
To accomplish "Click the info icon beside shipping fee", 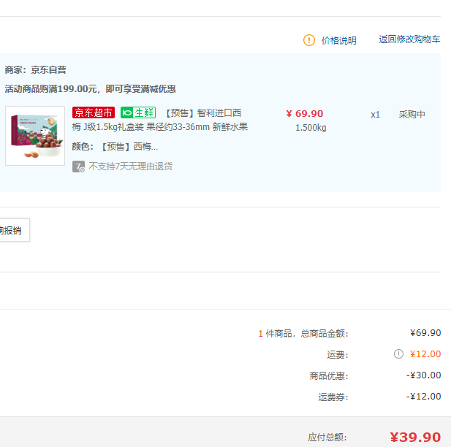I will pyautogui.click(x=398, y=354).
